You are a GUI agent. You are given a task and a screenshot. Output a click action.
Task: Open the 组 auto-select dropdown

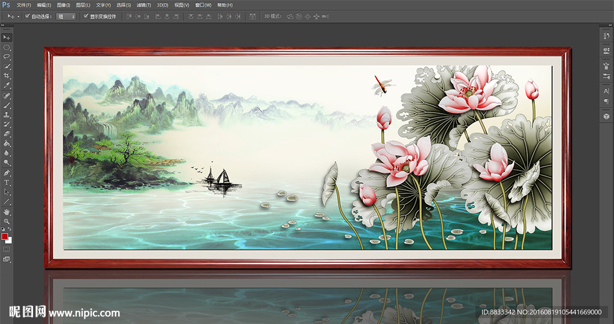click(x=66, y=16)
